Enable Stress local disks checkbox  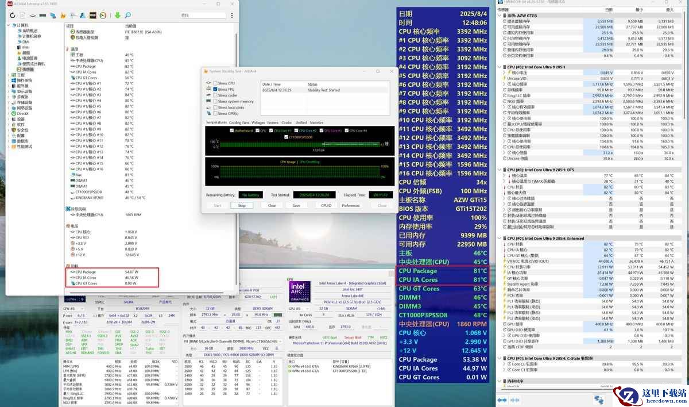tap(215, 107)
